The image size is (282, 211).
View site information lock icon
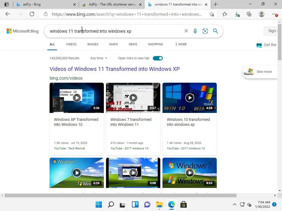tap(46, 14)
